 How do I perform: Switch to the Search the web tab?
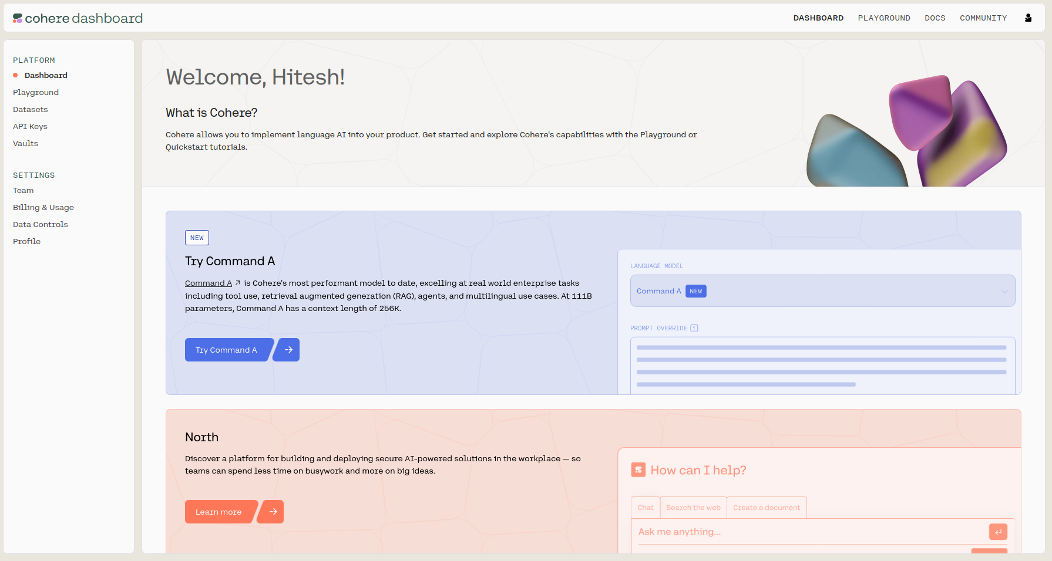click(x=693, y=508)
